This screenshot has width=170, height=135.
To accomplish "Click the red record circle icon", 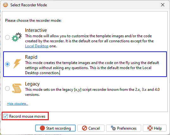I will [x=42, y=128].
